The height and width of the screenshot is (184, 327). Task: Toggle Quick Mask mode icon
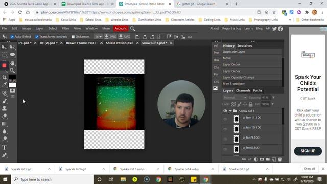[12, 91]
